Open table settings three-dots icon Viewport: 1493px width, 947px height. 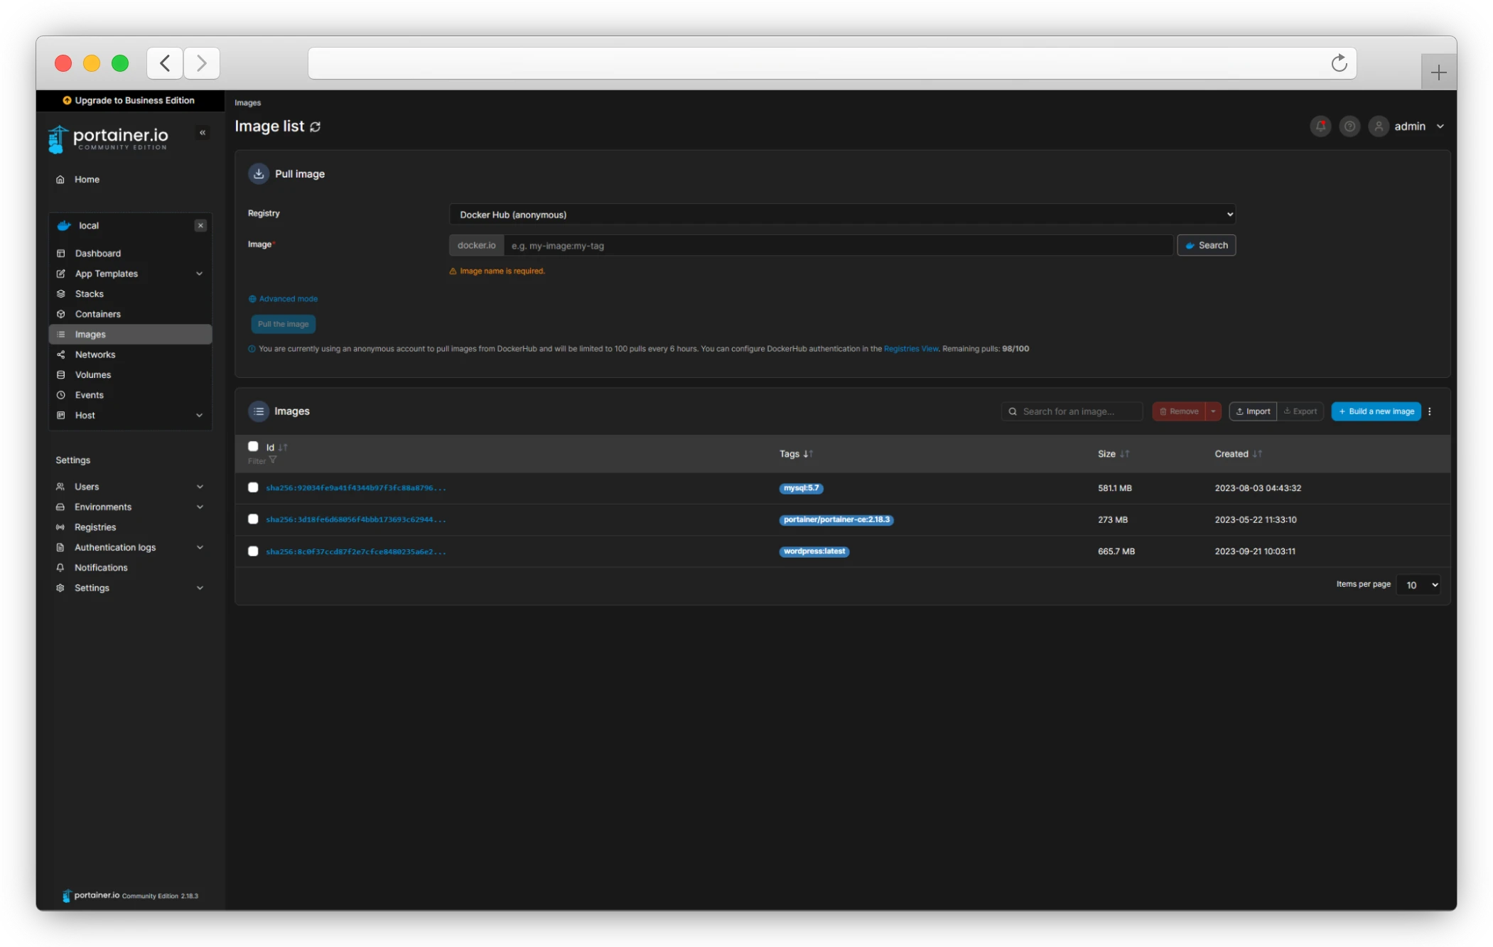pos(1430,411)
